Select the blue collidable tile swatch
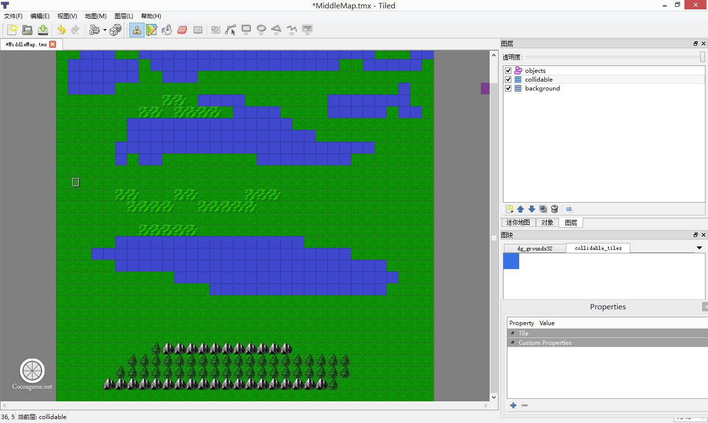Viewport: 708px width, 423px height. point(511,261)
